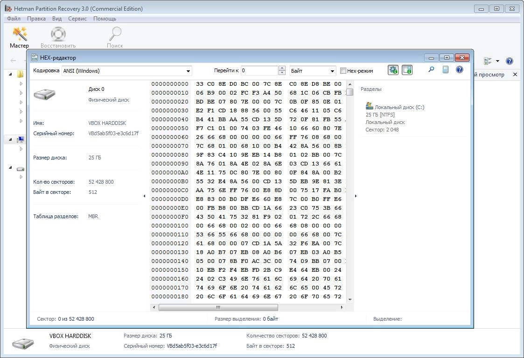The image size is (524, 358).
Task: Select the computer icon in left tree
Action: 21,139
